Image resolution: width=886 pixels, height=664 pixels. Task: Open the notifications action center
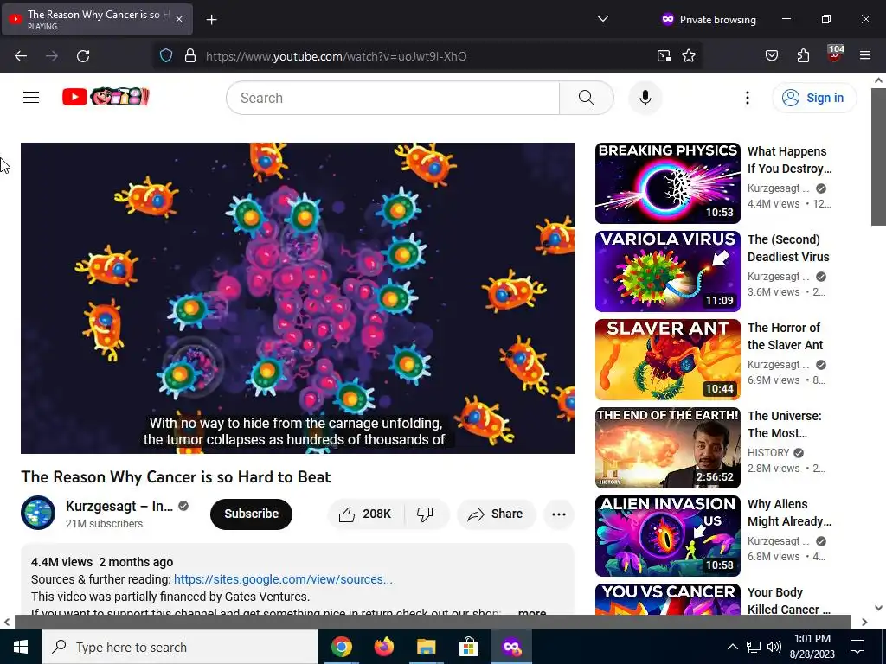click(857, 647)
